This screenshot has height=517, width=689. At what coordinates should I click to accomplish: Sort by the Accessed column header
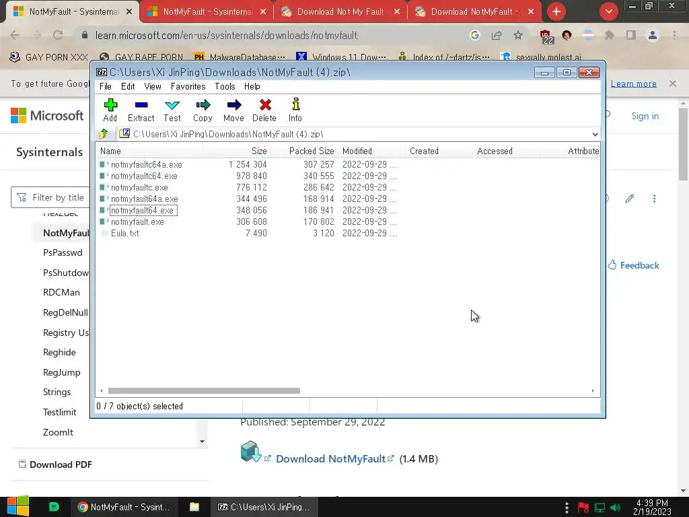pos(507,151)
